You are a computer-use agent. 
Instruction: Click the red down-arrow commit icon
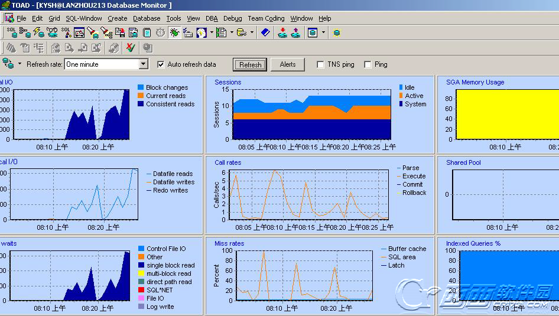click(x=282, y=32)
